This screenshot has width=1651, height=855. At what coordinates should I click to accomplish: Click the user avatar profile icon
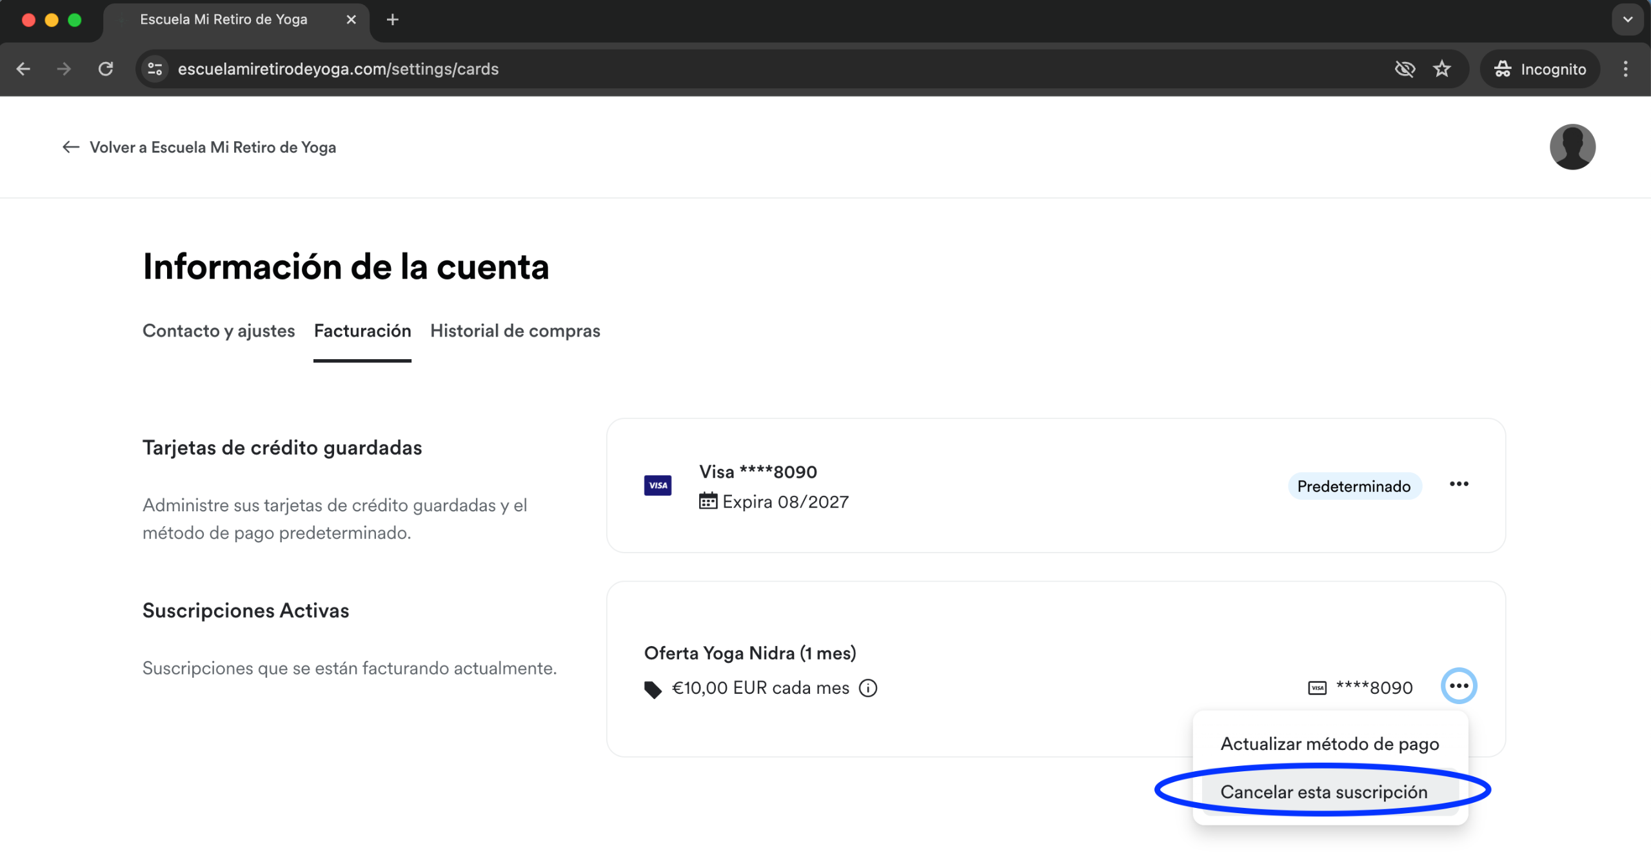tap(1572, 147)
